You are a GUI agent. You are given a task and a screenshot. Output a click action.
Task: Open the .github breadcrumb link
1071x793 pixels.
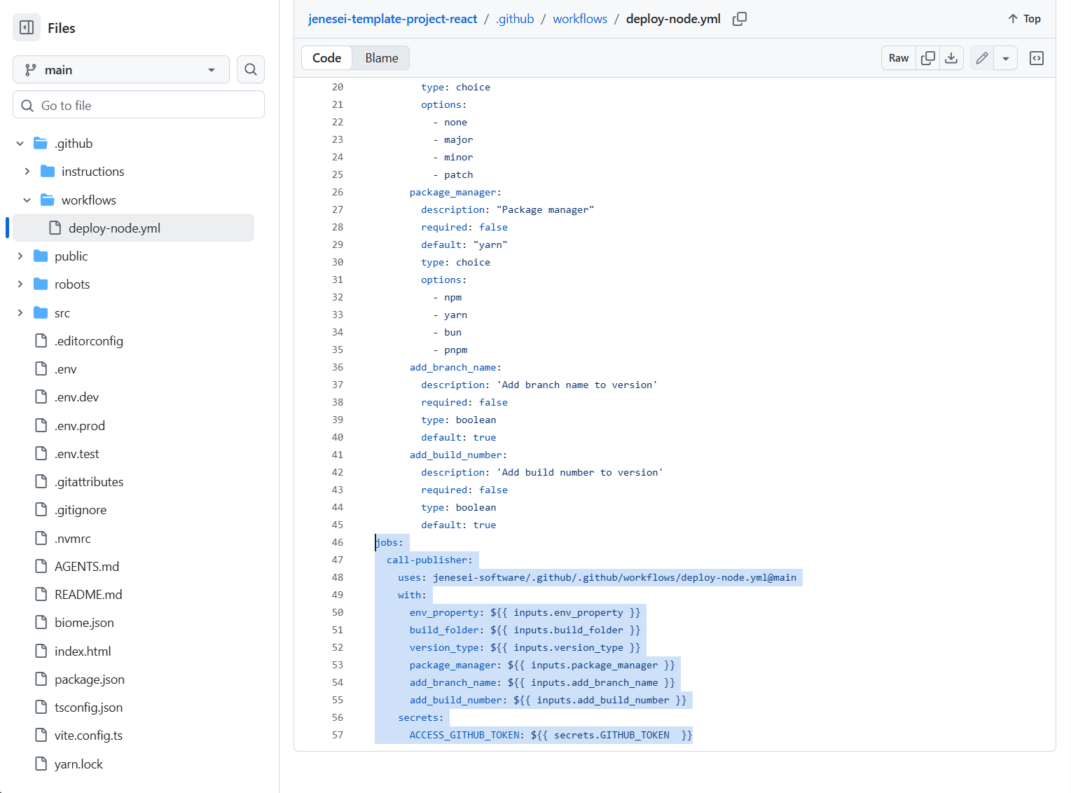(x=515, y=19)
